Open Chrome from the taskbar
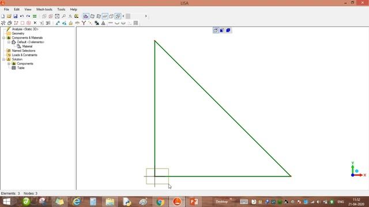This screenshot has height=207, width=369. [160, 202]
